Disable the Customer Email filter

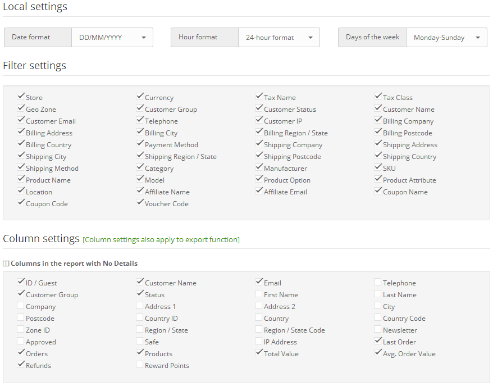[x=21, y=120]
